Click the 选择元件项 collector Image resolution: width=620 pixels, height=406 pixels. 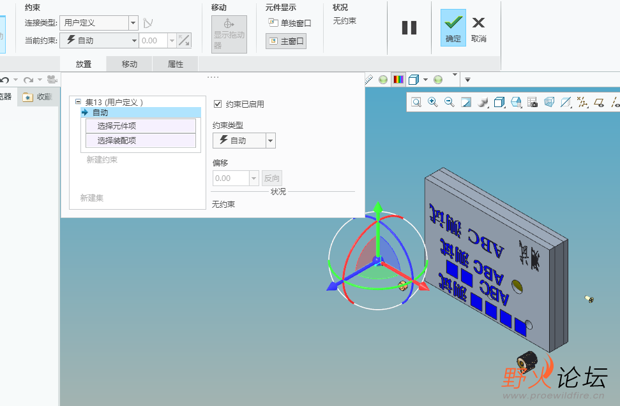(140, 126)
